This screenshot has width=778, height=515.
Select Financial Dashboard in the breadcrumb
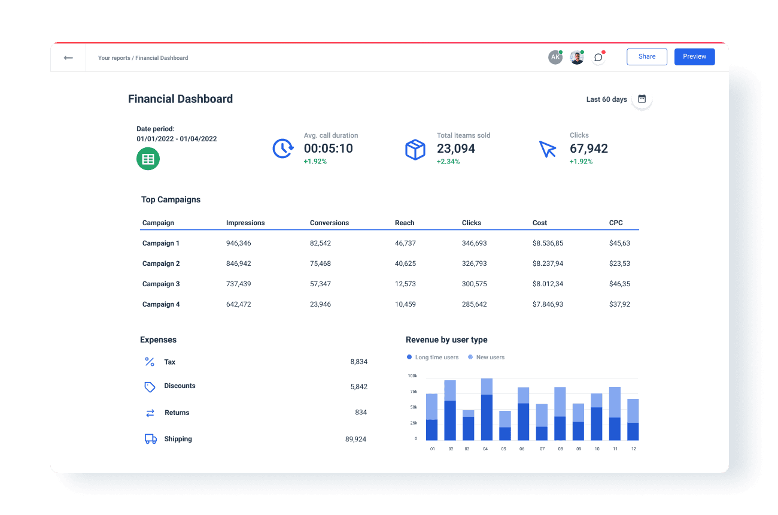click(162, 57)
